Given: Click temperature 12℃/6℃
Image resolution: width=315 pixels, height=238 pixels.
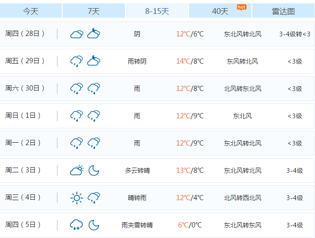Looking at the screenshot, I should [x=190, y=34].
